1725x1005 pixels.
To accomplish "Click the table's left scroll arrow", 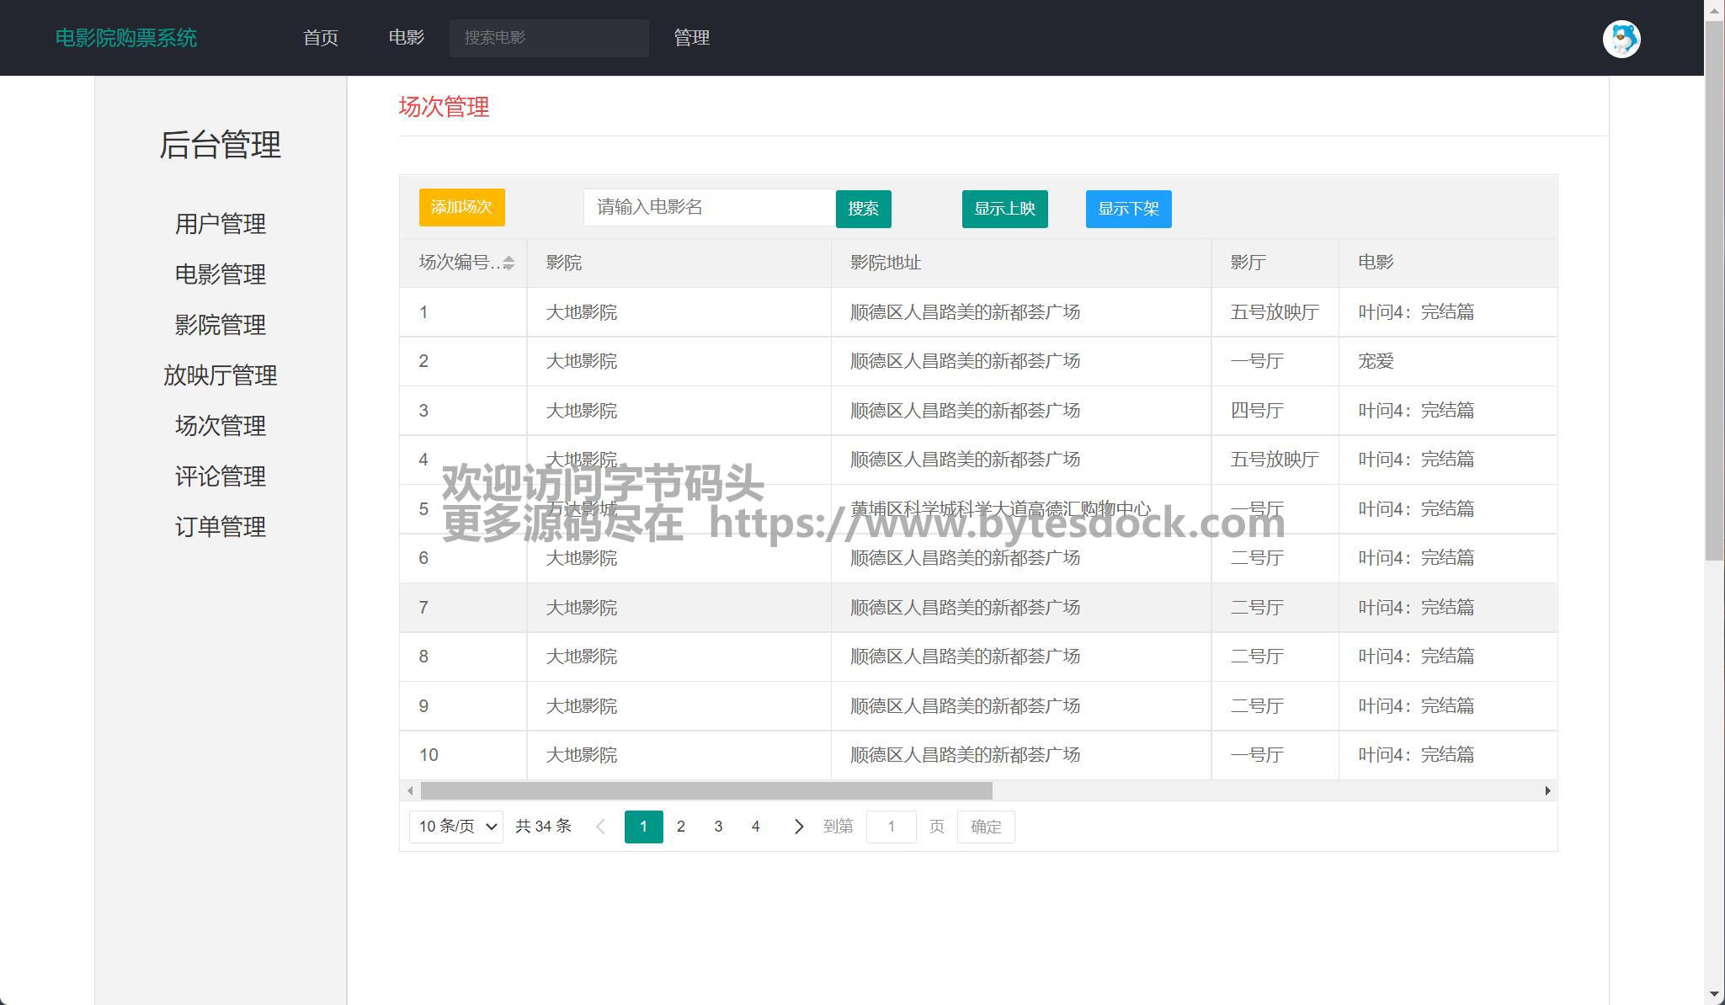I will pyautogui.click(x=410, y=790).
